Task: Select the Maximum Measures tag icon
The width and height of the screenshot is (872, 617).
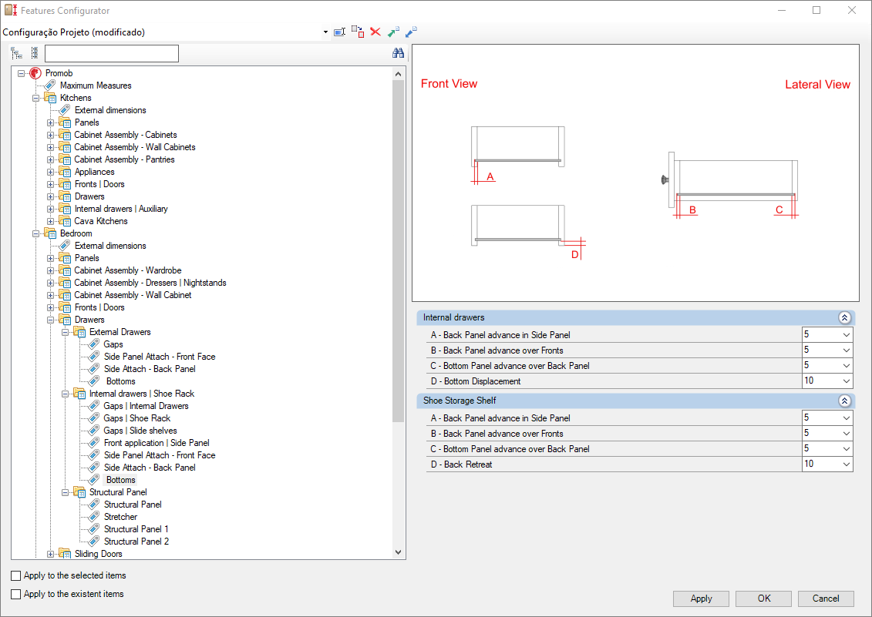Action: (51, 85)
